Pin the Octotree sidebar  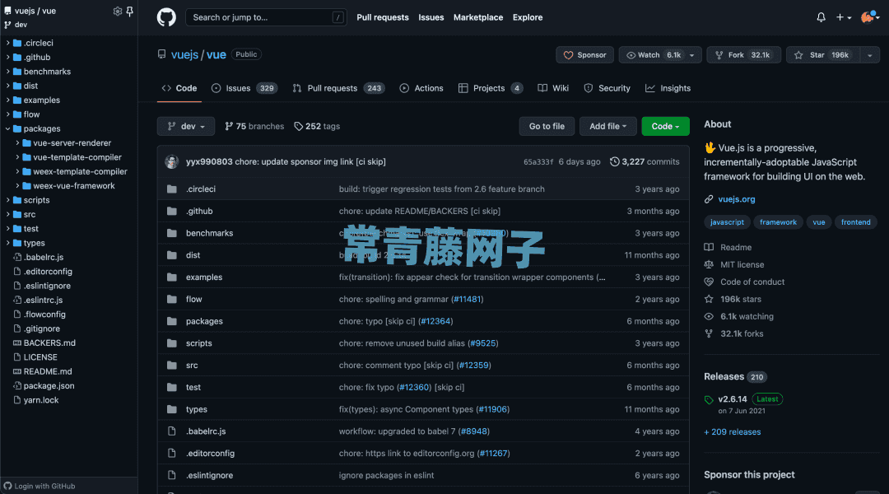point(130,11)
